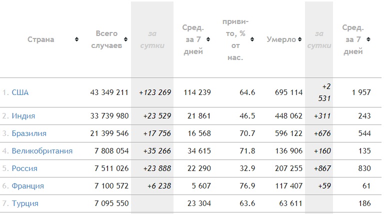Select the Франция country link
The width and height of the screenshot is (392, 214).
tap(28, 186)
